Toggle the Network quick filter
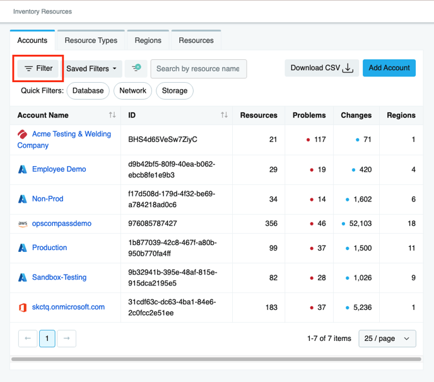The height and width of the screenshot is (382, 434). click(x=132, y=90)
